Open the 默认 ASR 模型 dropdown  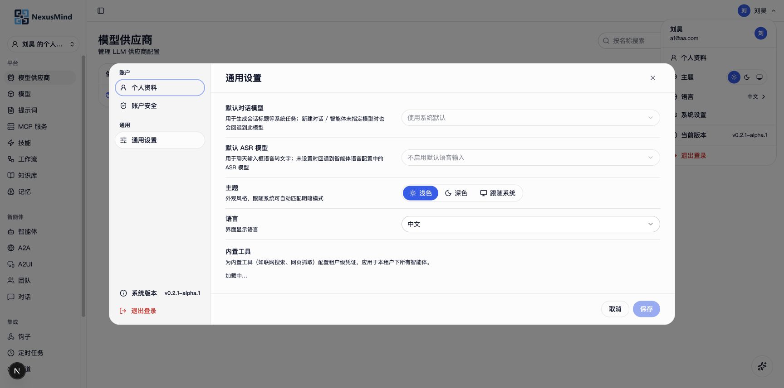(530, 158)
